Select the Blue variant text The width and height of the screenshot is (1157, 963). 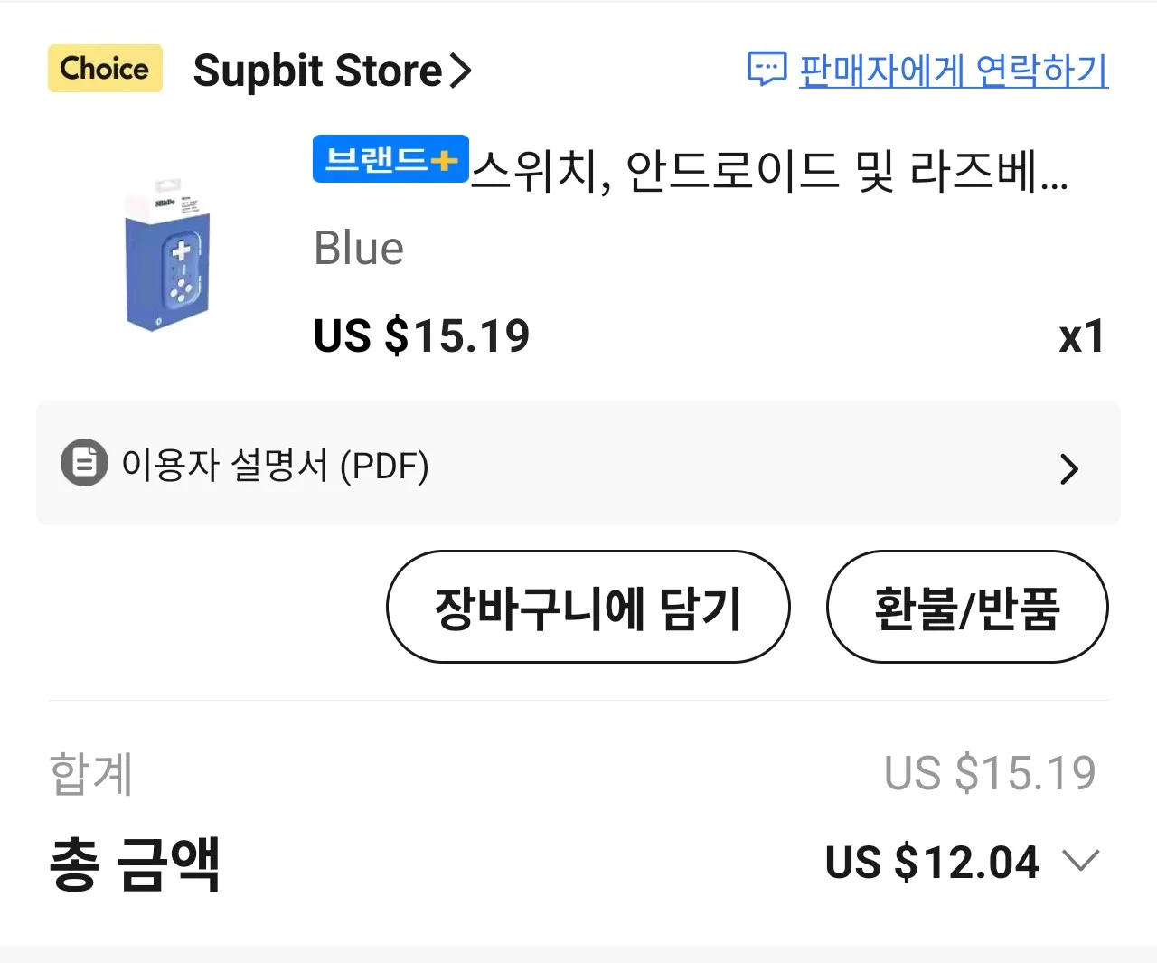click(x=359, y=249)
